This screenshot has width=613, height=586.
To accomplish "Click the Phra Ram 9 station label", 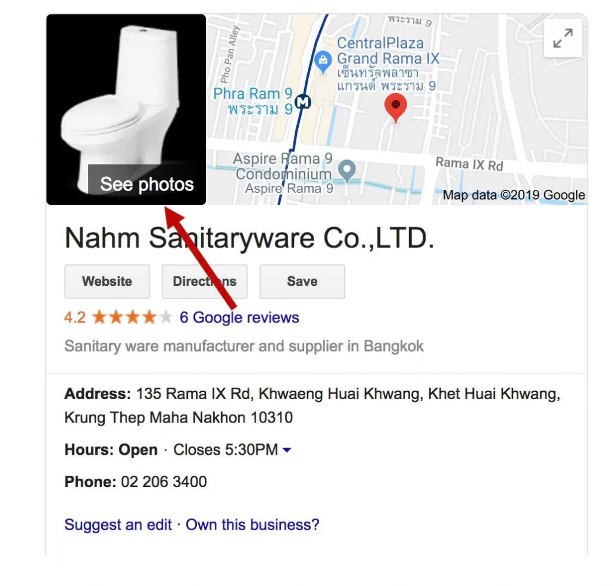I will tap(253, 101).
